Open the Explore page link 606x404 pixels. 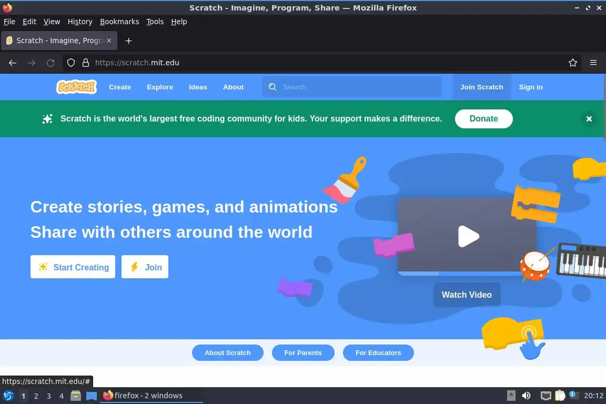pos(160,87)
